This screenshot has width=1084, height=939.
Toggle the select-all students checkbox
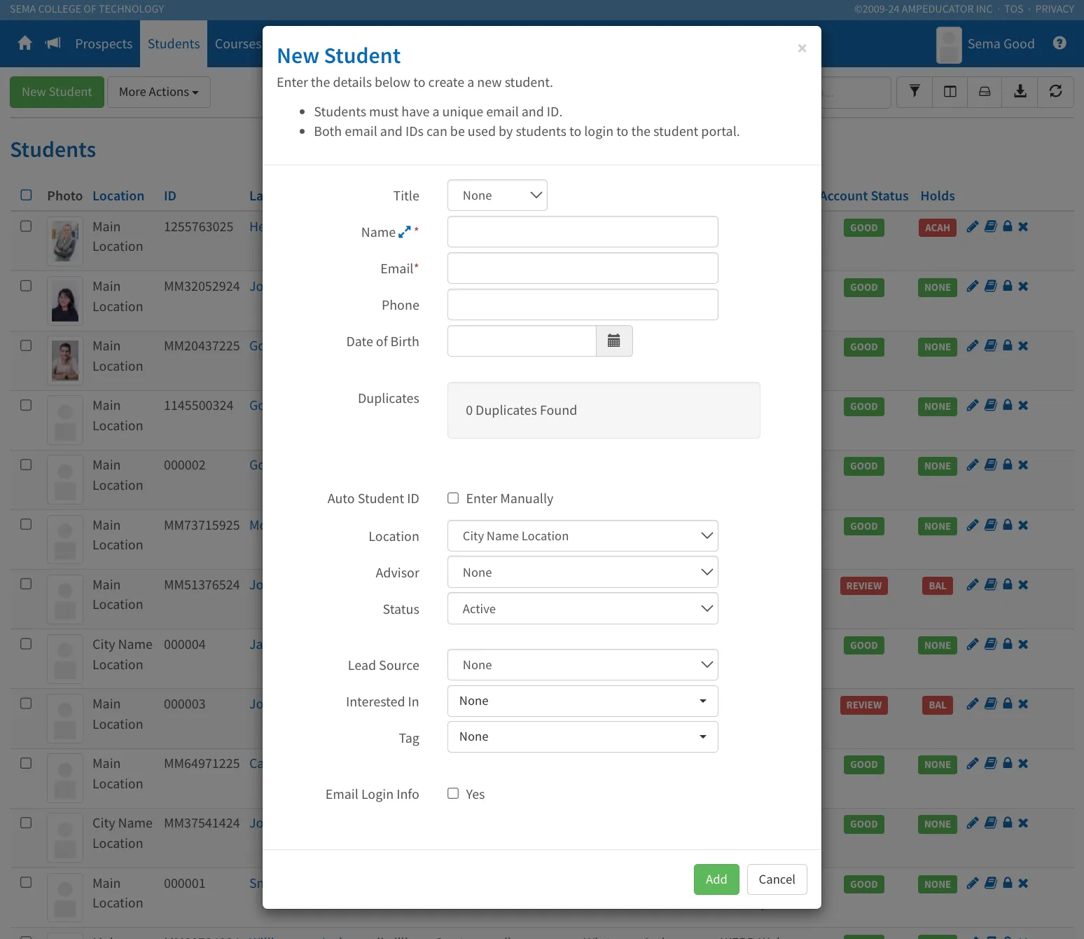(26, 196)
